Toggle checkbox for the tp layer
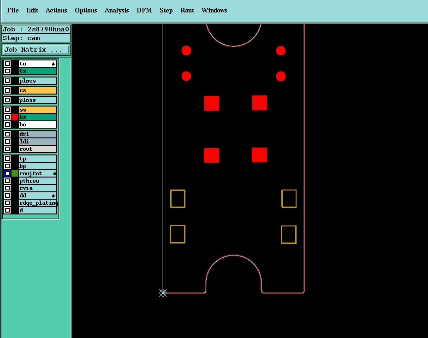 (7, 159)
